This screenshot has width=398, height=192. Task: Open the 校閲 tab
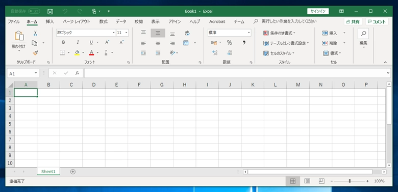tap(139, 22)
